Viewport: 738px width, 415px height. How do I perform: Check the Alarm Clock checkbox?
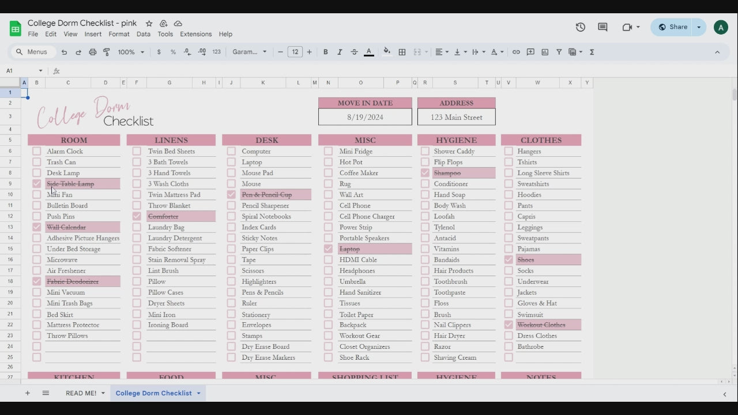coord(37,152)
